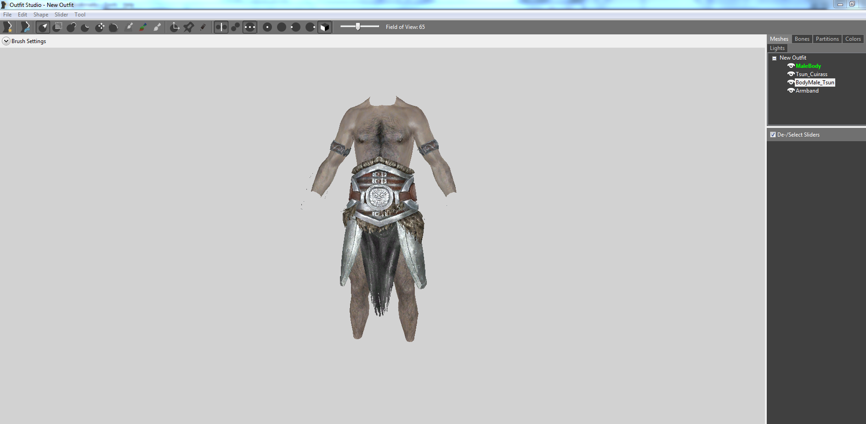
Task: Switch to the Colors tab
Action: click(x=853, y=39)
